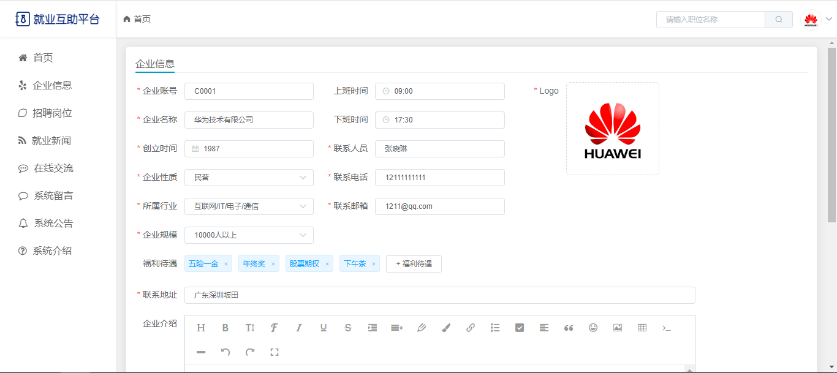Remove 股票期权 tag
The height and width of the screenshot is (373, 837).
click(x=327, y=265)
